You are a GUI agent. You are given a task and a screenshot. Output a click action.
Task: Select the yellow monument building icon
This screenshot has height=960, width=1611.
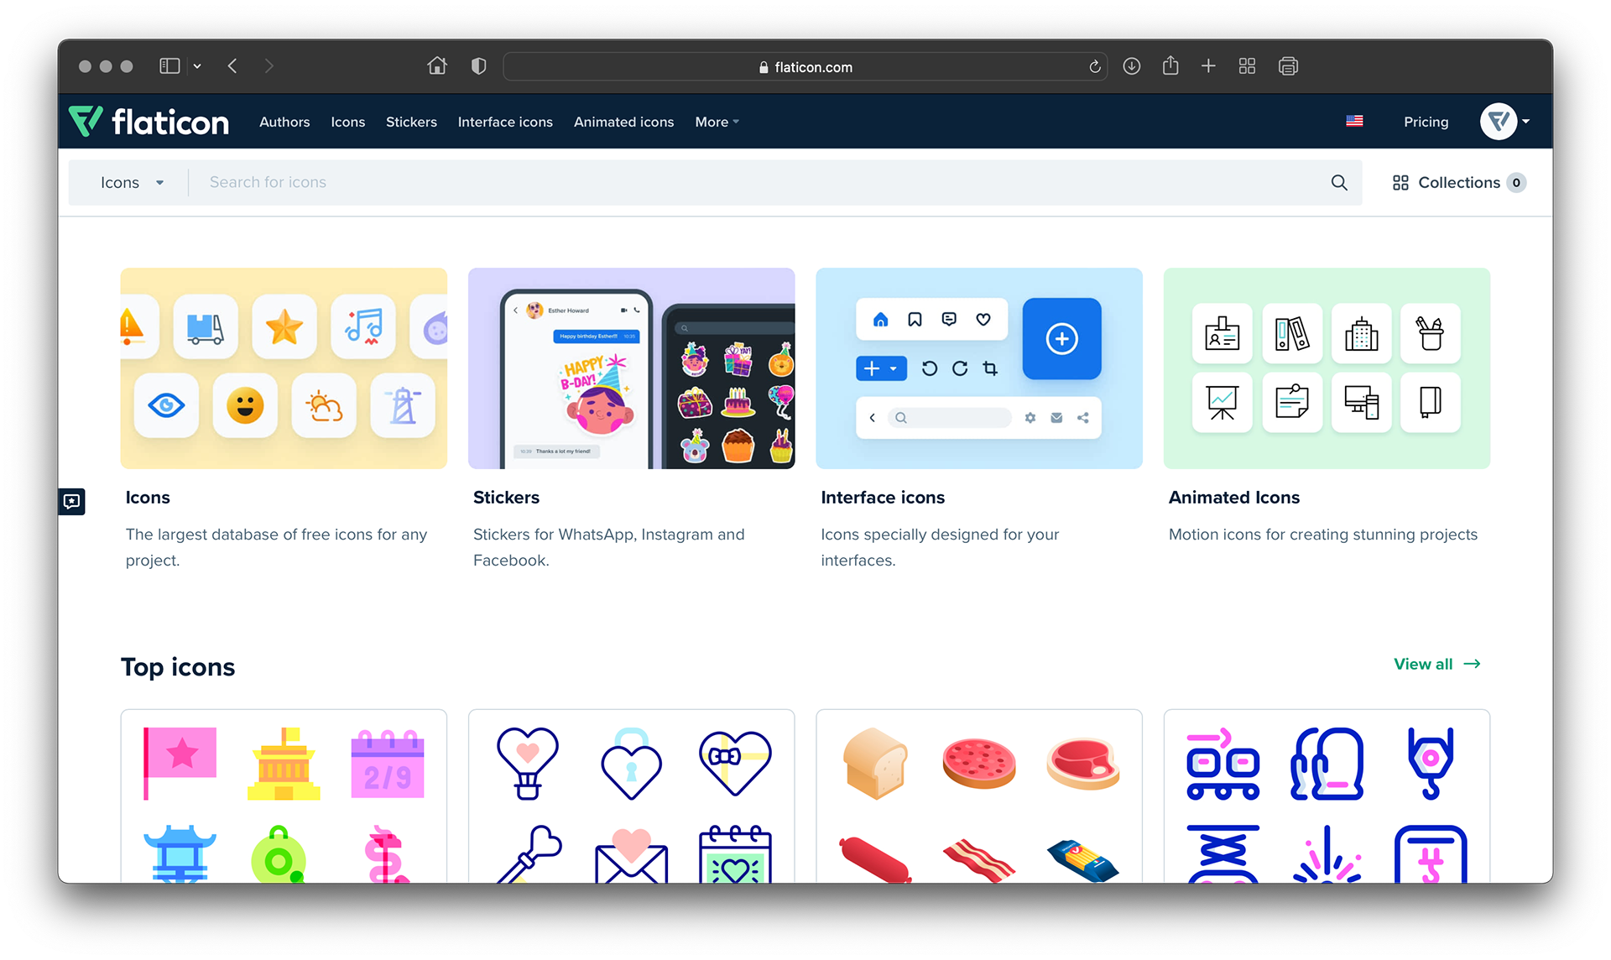[284, 763]
